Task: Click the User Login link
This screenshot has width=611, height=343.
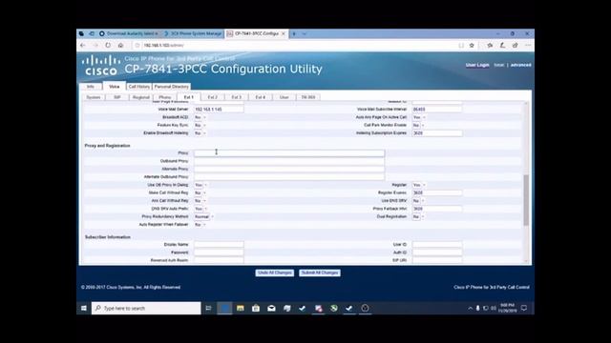Action: 477,65
